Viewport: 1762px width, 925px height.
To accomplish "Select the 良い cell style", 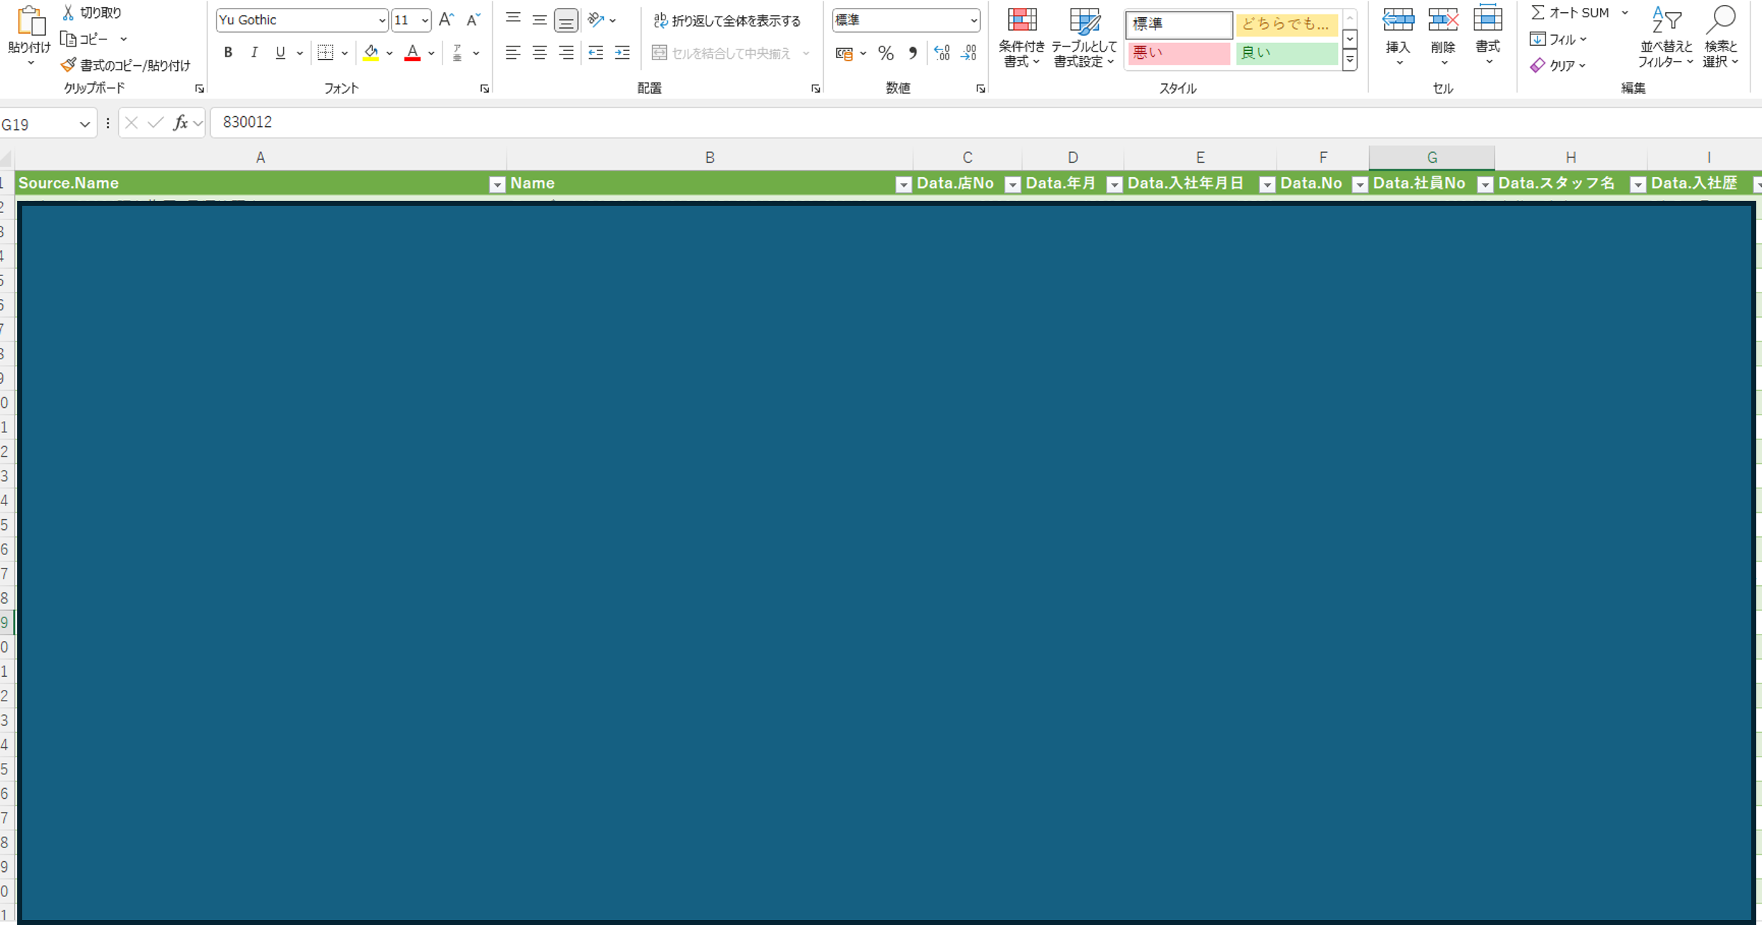I will tap(1287, 53).
